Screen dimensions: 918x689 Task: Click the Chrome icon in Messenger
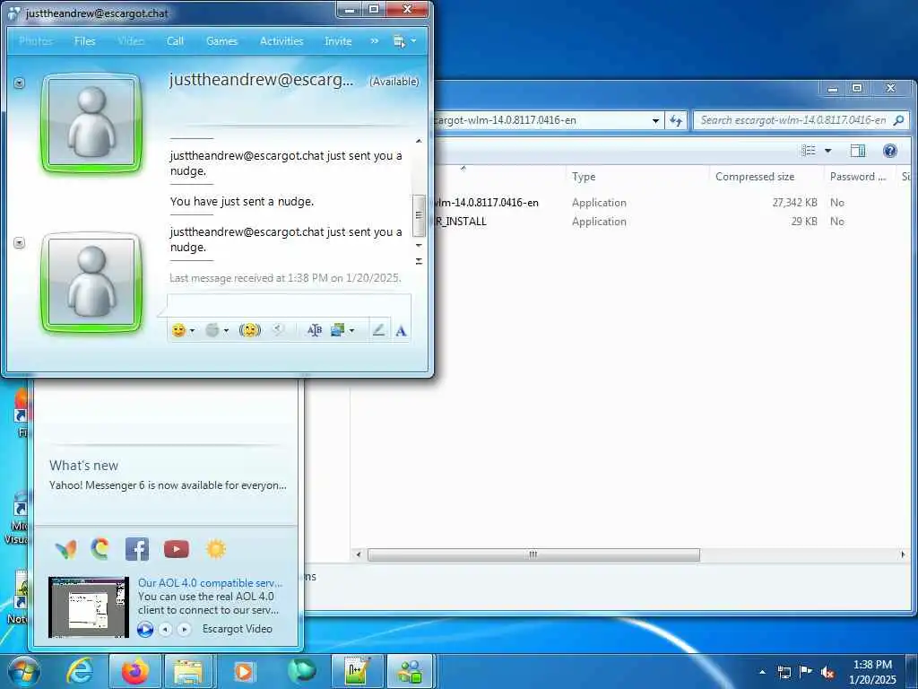pos(100,549)
